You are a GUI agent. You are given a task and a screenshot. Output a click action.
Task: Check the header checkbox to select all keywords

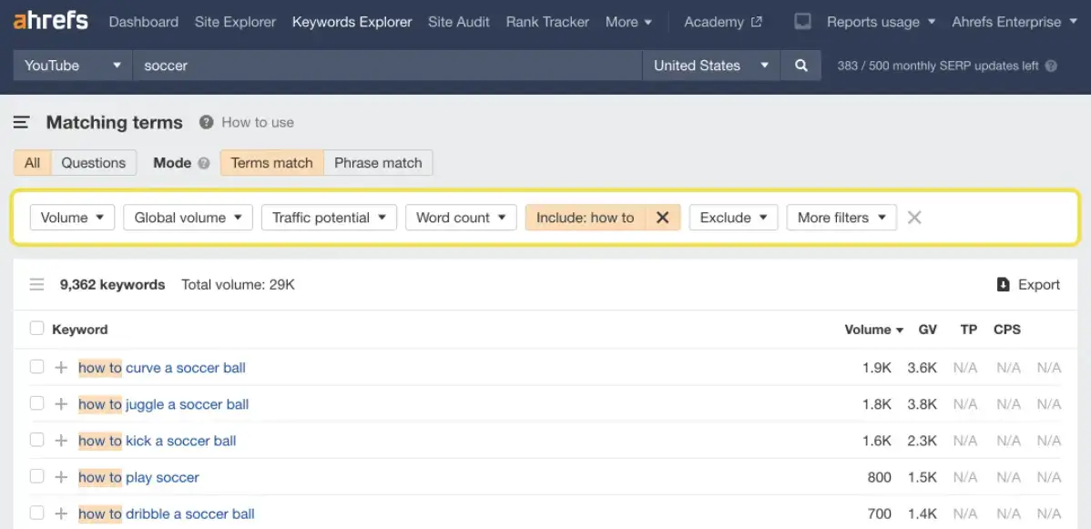point(36,329)
